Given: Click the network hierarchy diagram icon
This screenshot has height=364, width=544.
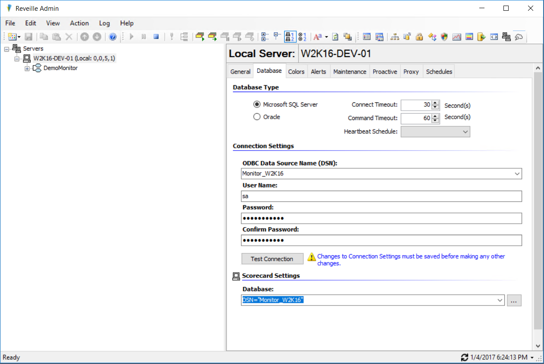Looking at the screenshot, I should pyautogui.click(x=394, y=37).
